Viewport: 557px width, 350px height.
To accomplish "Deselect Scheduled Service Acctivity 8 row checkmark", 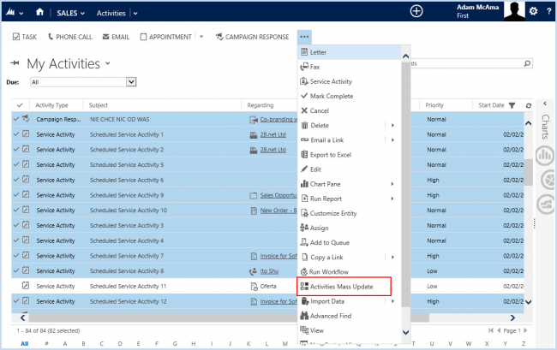I will 16,270.
